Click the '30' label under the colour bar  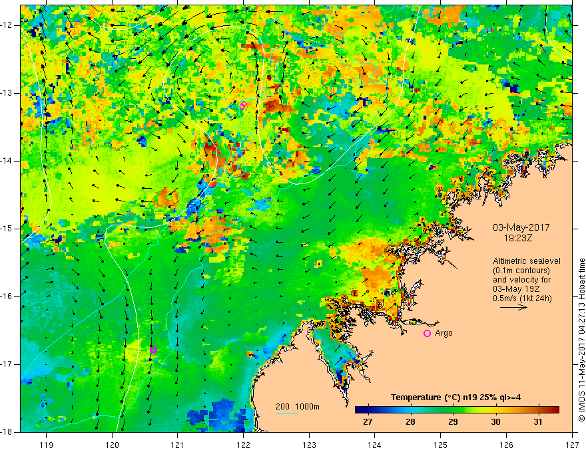pyautogui.click(x=495, y=422)
